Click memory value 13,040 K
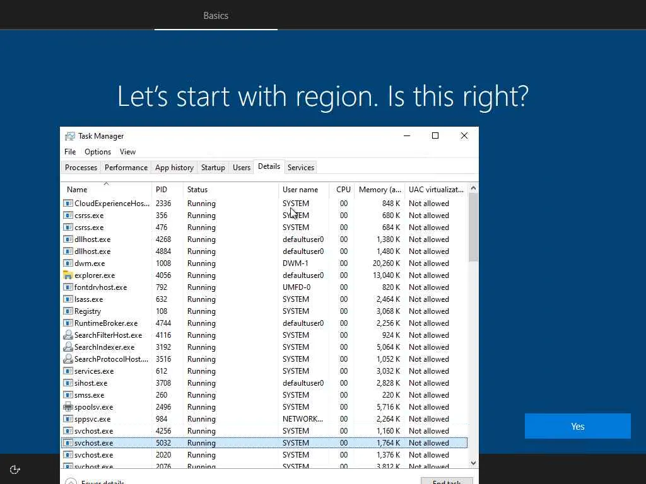 (387, 275)
